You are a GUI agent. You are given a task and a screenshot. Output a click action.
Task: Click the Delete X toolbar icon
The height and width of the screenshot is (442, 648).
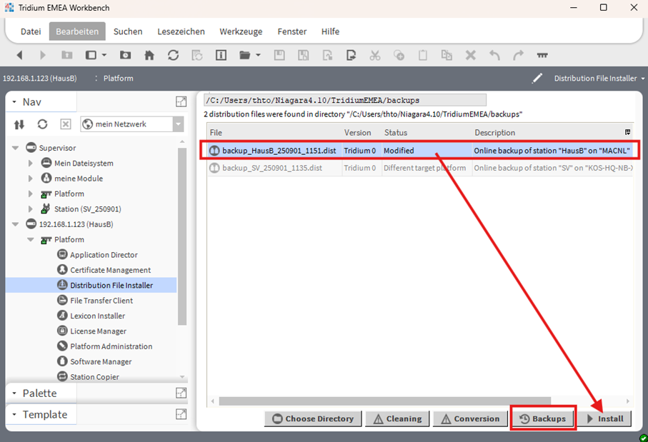[x=471, y=56]
